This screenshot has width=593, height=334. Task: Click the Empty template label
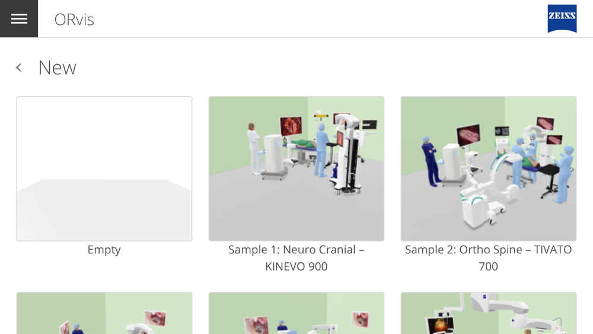click(104, 250)
